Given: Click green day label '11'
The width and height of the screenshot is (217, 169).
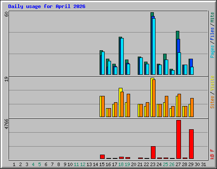Looking at the screenshot, I should coord(76,164).
